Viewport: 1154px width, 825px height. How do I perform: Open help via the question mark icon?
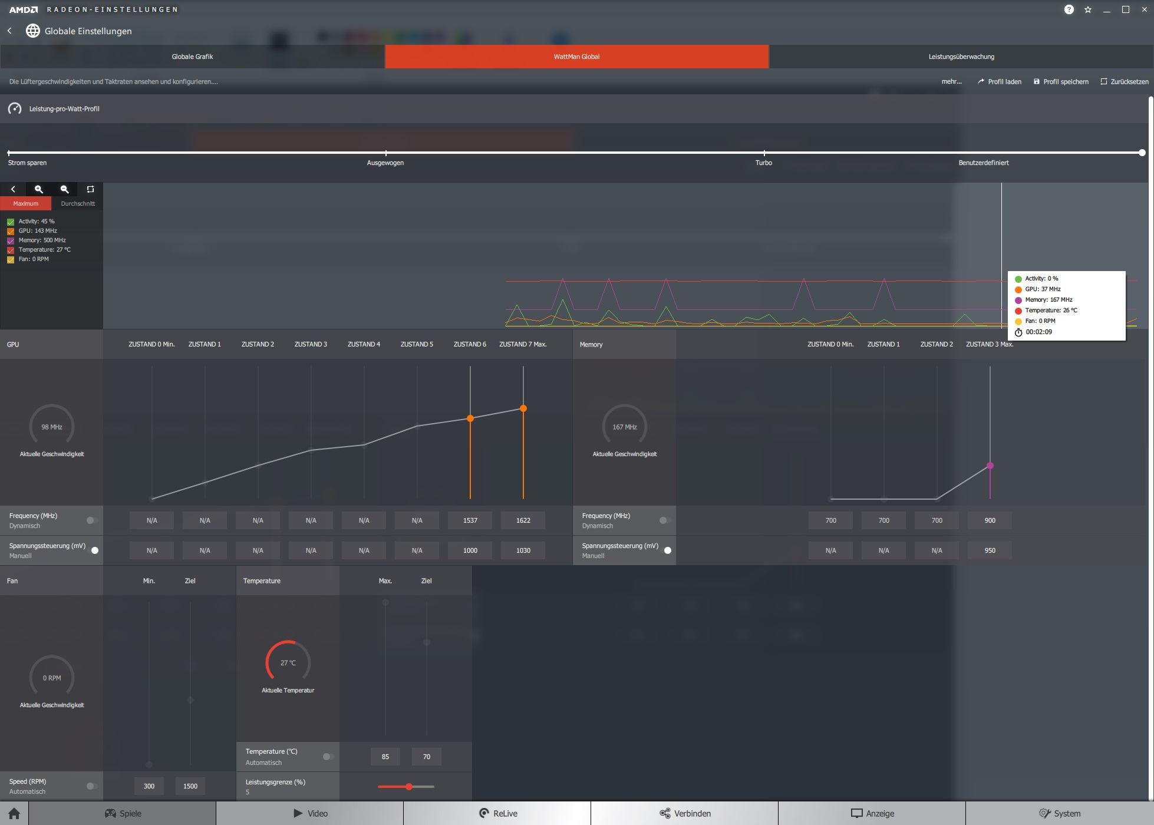click(x=1069, y=9)
